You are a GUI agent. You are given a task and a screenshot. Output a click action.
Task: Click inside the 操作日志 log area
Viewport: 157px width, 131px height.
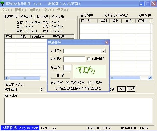(x=78, y=111)
